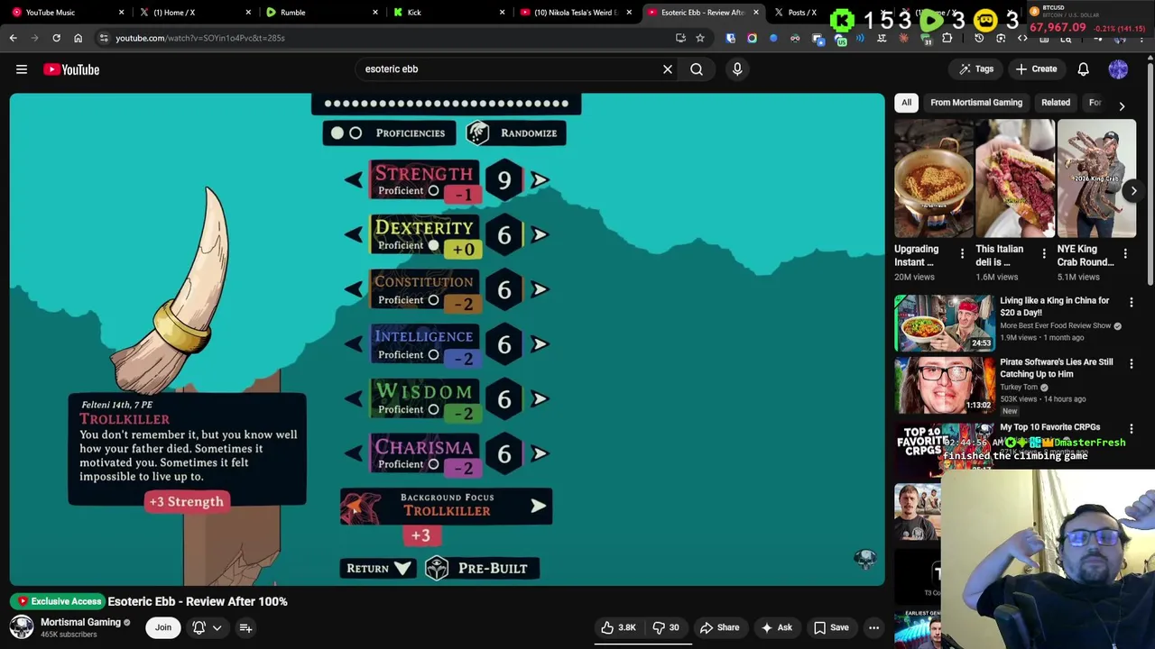
Task: Ask about this video
Action: coord(777,627)
